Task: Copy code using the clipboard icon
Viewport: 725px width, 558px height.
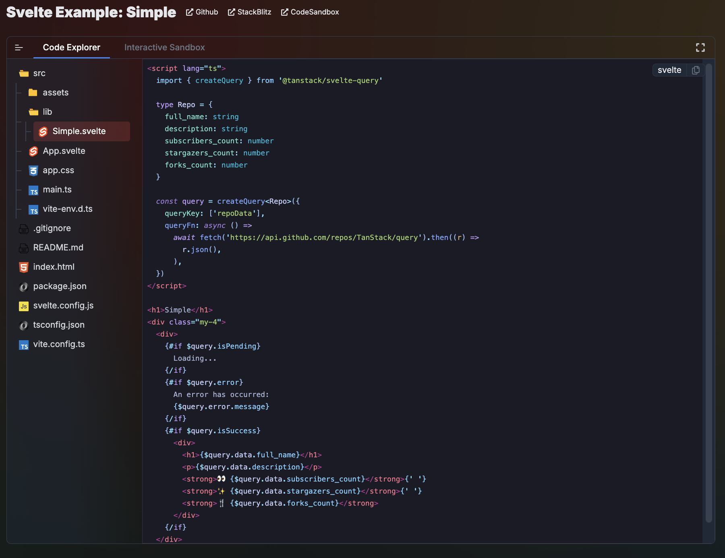Action: click(x=696, y=70)
